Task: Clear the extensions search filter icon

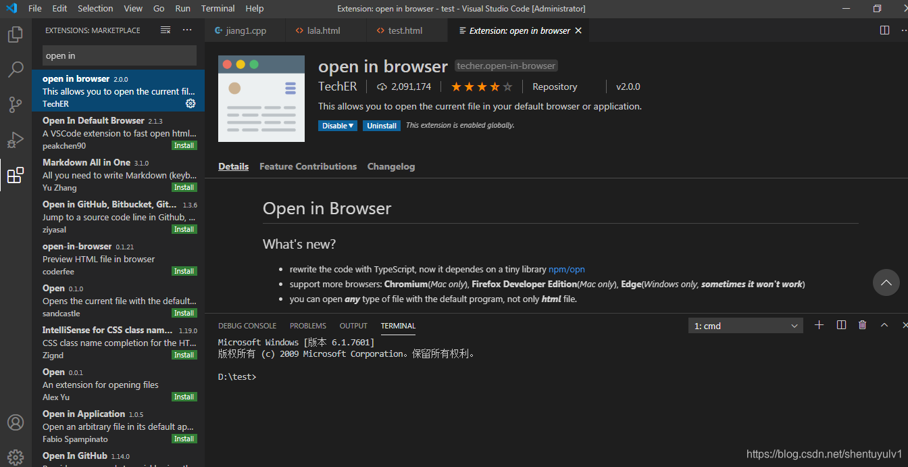Action: tap(165, 30)
